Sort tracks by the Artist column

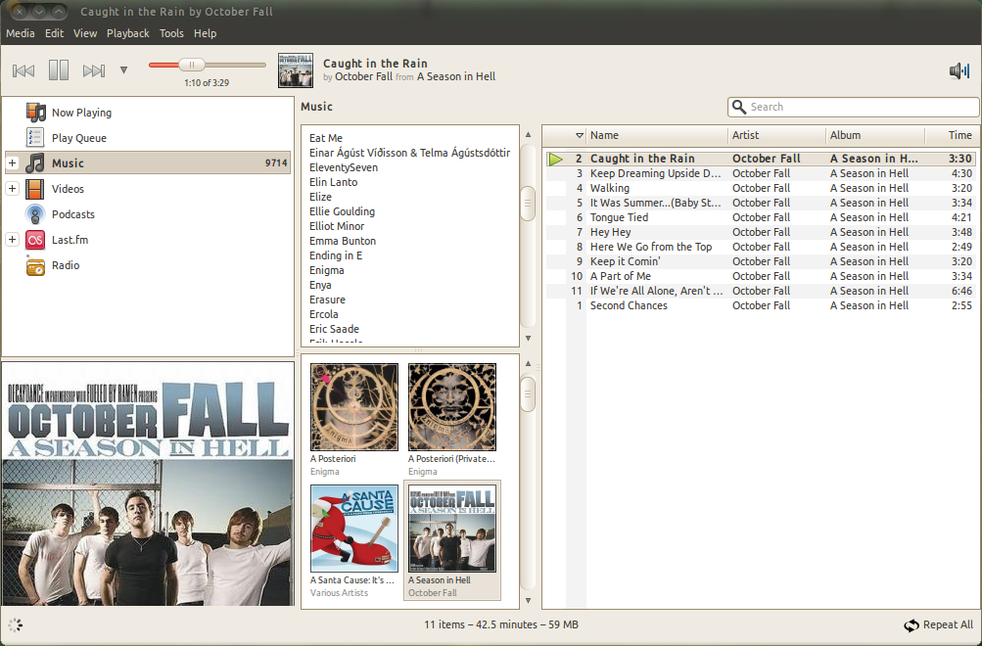tap(776, 135)
